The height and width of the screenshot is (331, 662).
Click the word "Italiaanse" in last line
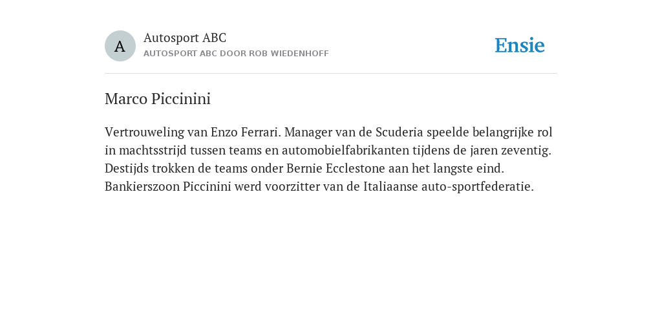tap(390, 187)
